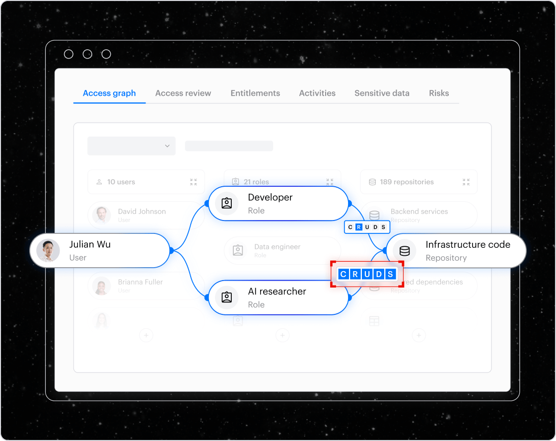Switch to the Access review tab

click(183, 93)
